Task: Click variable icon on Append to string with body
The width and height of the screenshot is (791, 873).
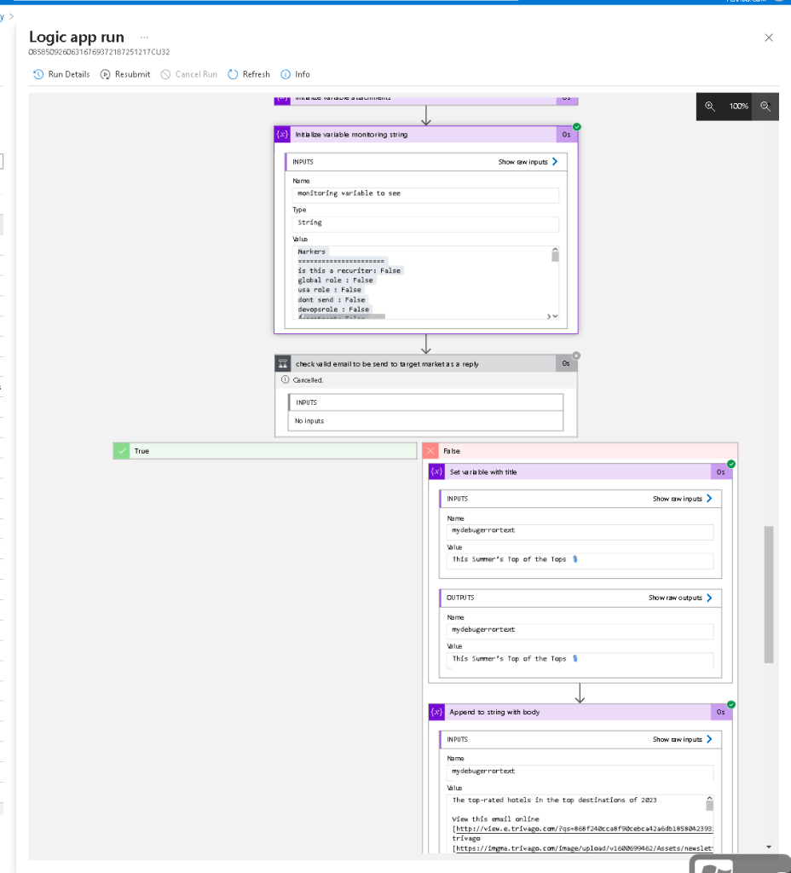Action: pos(437,712)
